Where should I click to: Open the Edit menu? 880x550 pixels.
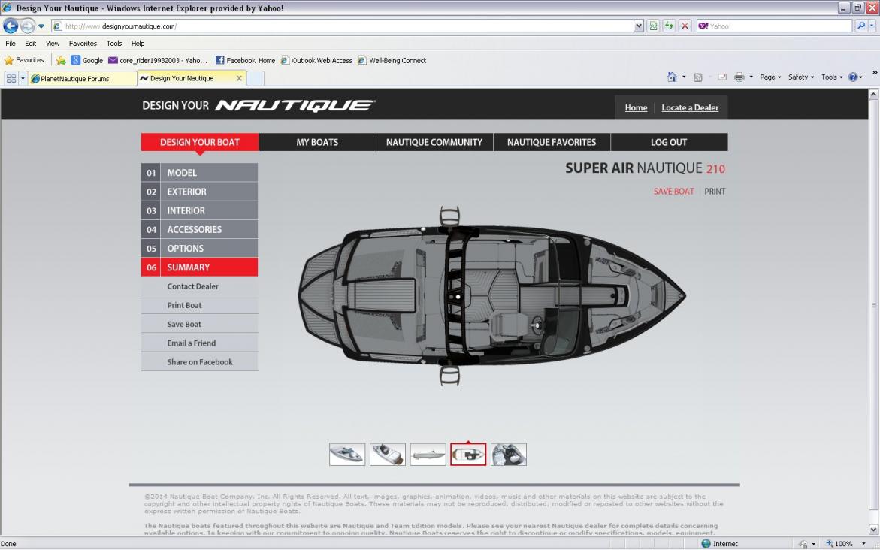pos(30,44)
